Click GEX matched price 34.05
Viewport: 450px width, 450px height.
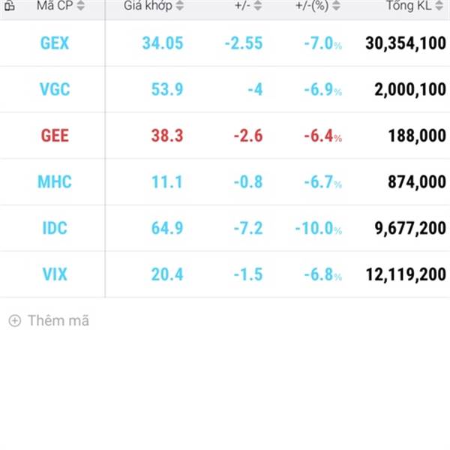point(163,43)
